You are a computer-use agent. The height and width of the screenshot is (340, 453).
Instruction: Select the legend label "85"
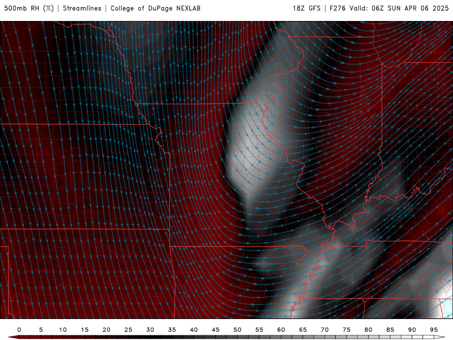pyautogui.click(x=390, y=330)
